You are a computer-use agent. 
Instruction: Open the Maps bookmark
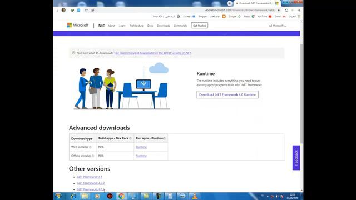[x=249, y=16]
